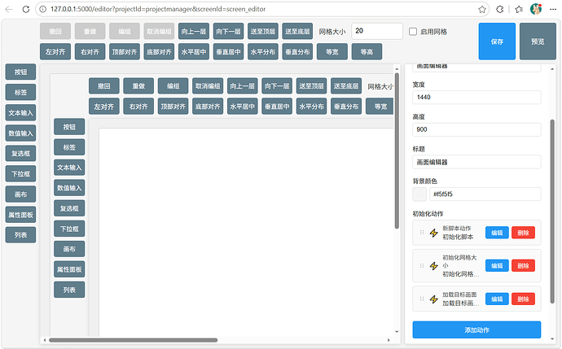Click 等高 in the main toolbar
This screenshot has height=349, width=562.
[367, 52]
